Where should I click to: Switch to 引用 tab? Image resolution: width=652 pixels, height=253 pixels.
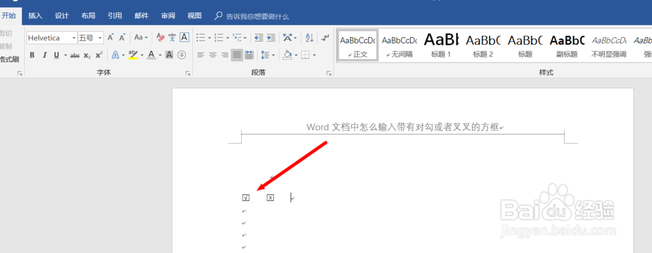[115, 16]
